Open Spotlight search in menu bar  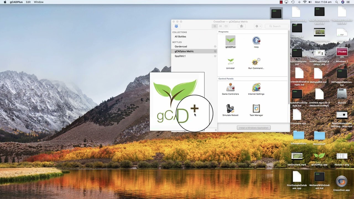tap(337, 2)
